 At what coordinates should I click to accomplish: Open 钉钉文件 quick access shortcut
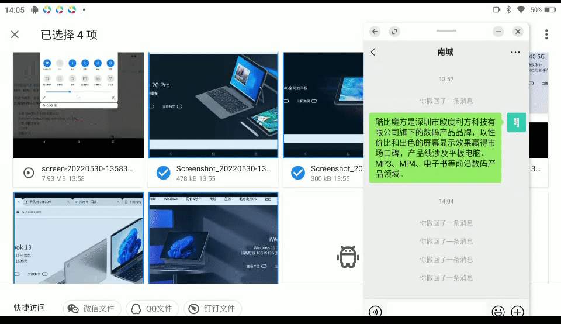213,308
